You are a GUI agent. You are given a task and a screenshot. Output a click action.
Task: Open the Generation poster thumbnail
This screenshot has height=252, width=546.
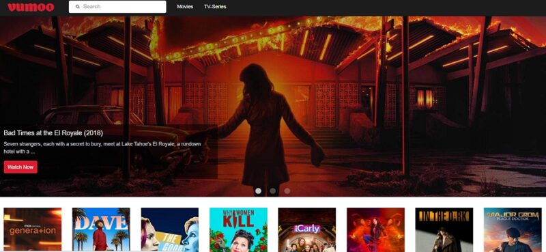[33, 229]
